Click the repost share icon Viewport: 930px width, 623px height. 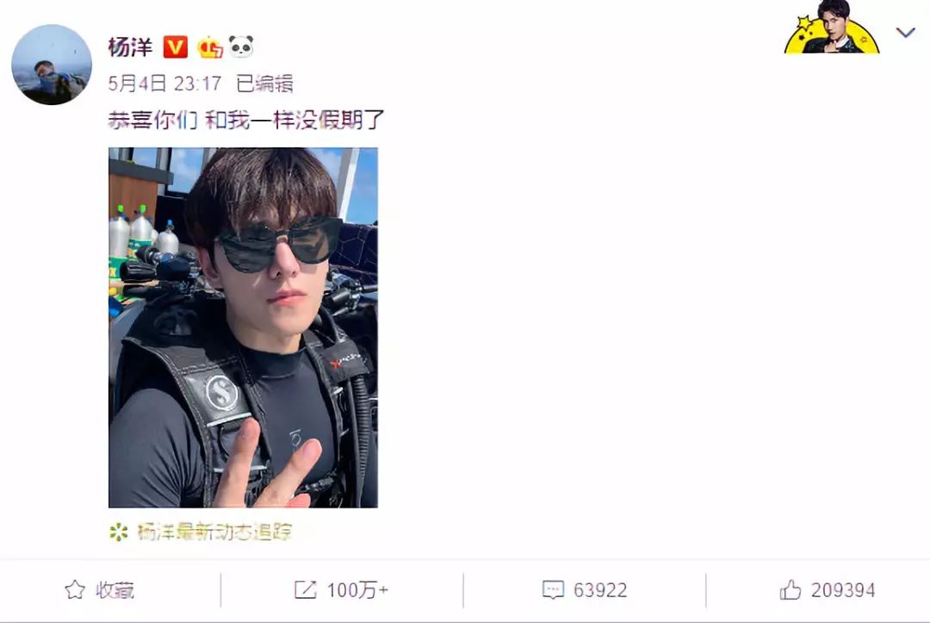[306, 589]
